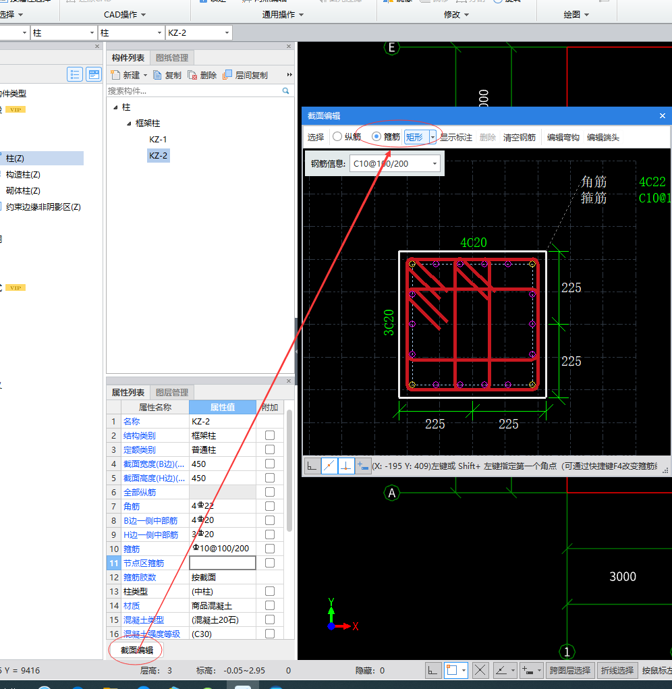This screenshot has height=689, width=672.
Task: Click the 节点区箍筋 value field
Action: (x=222, y=563)
